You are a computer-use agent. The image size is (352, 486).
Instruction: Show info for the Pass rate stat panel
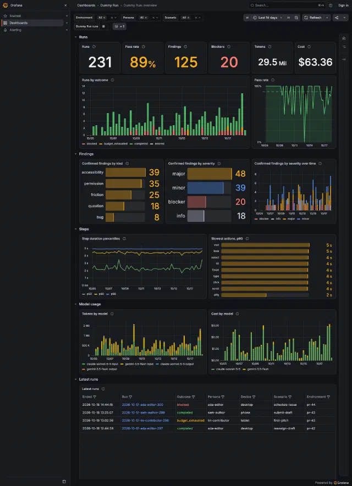144,47
